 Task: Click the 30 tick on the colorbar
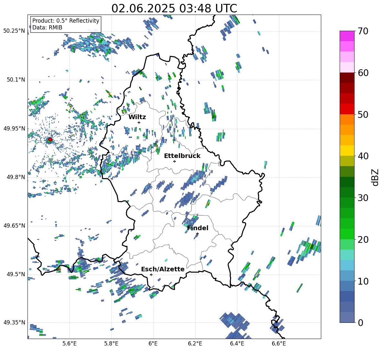coord(363,198)
